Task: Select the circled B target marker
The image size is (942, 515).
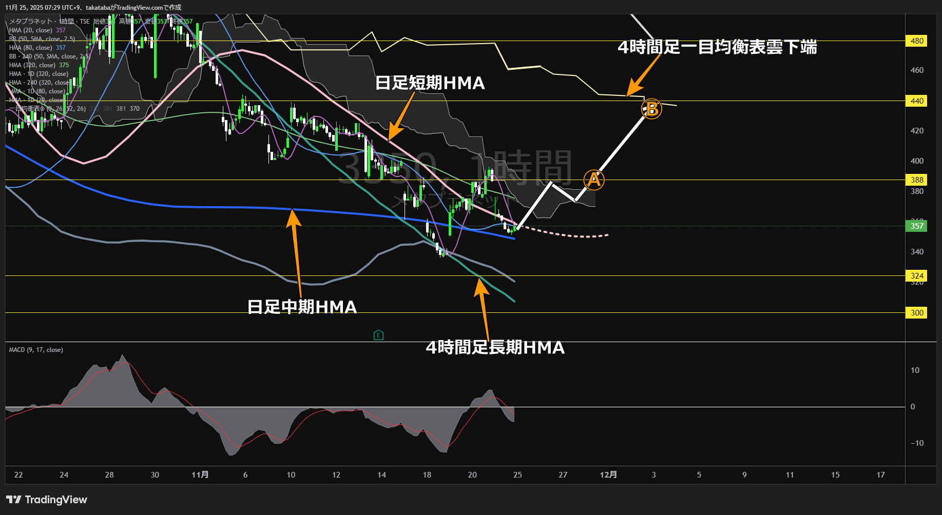Action: click(x=651, y=109)
